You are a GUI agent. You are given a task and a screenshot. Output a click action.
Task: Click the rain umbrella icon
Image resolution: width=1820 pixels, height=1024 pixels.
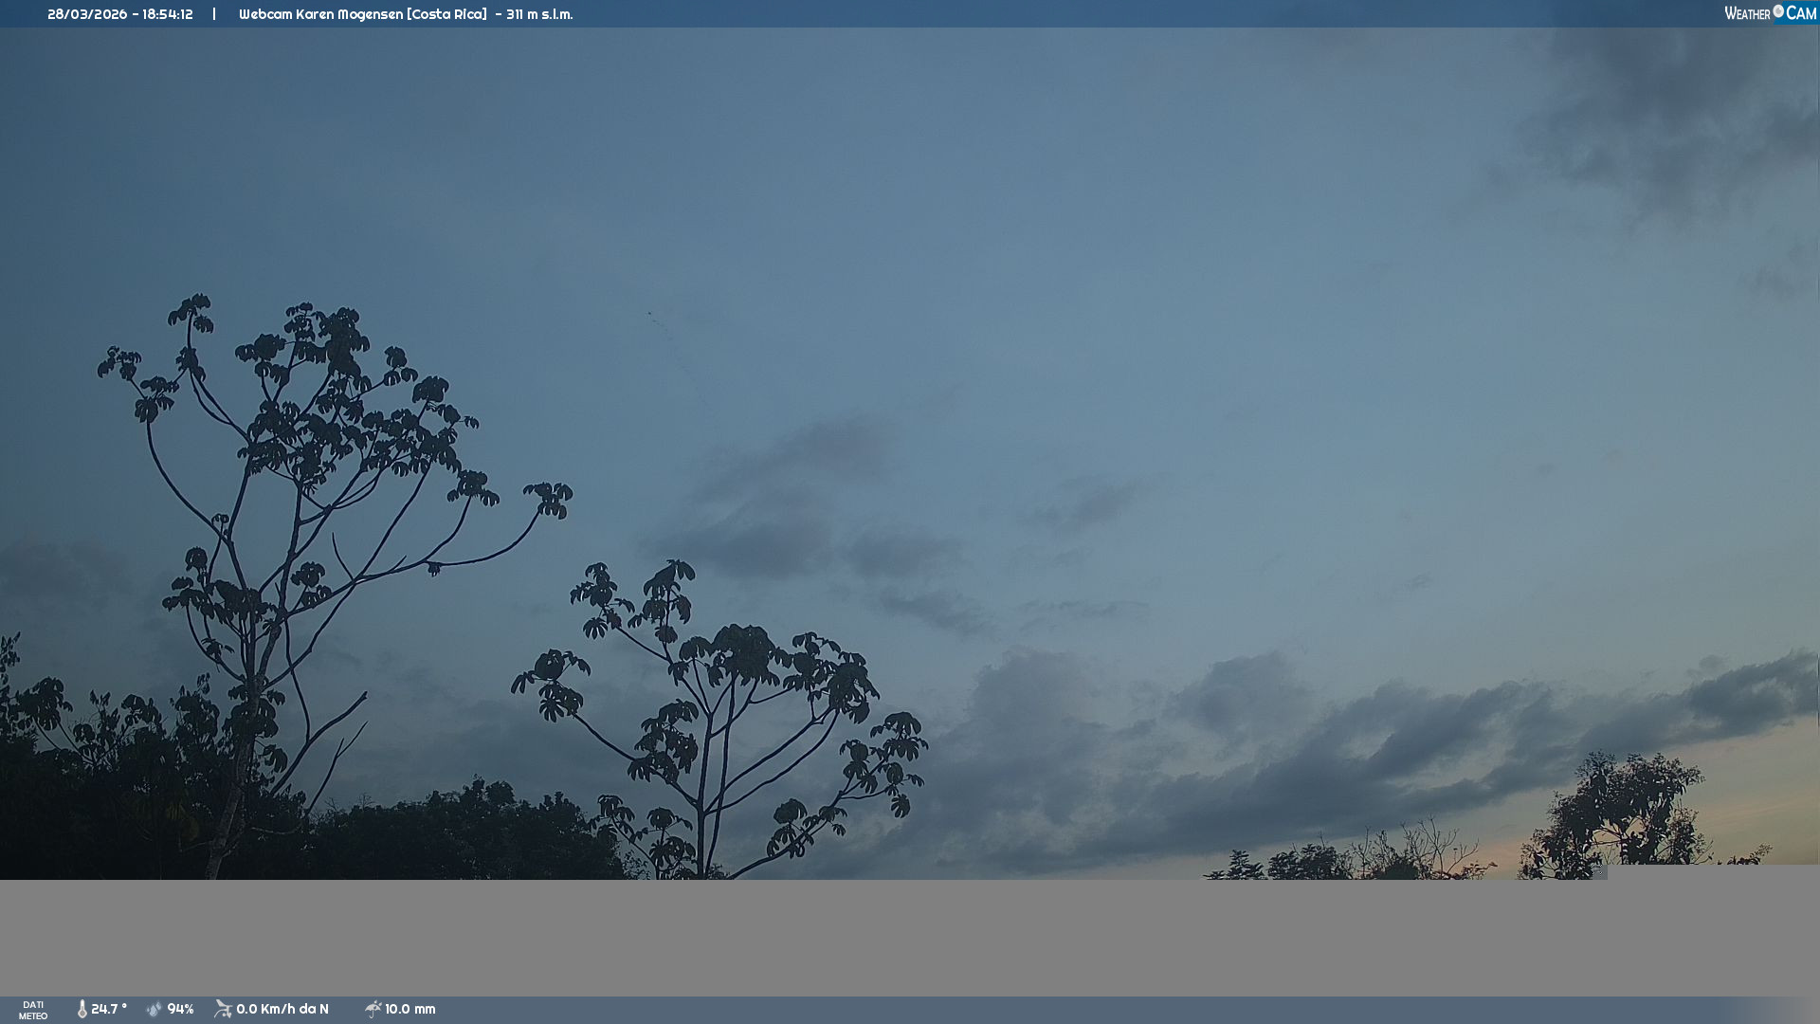(373, 1010)
